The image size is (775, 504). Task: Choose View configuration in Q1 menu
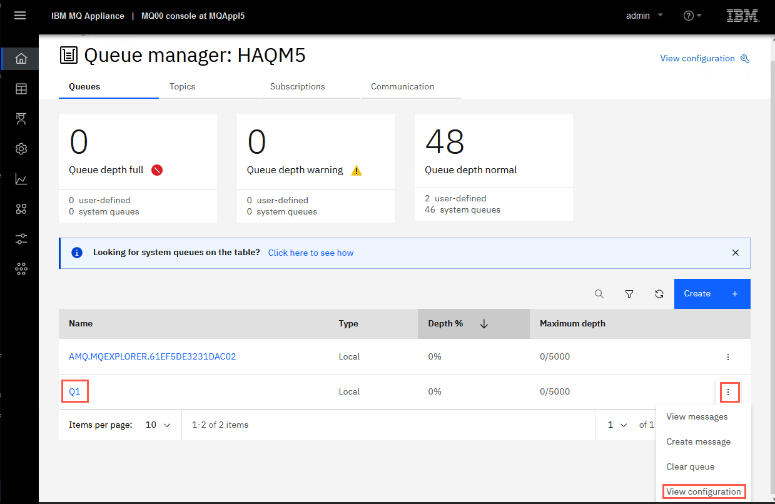point(704,491)
